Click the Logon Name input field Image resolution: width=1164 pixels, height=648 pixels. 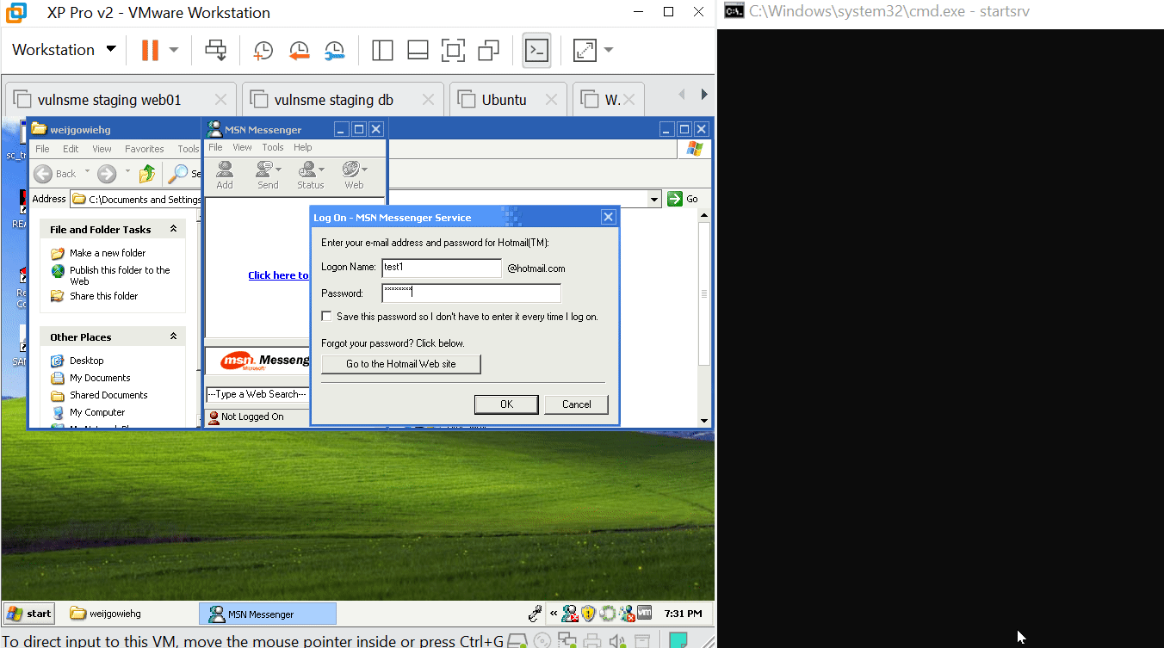click(x=441, y=268)
